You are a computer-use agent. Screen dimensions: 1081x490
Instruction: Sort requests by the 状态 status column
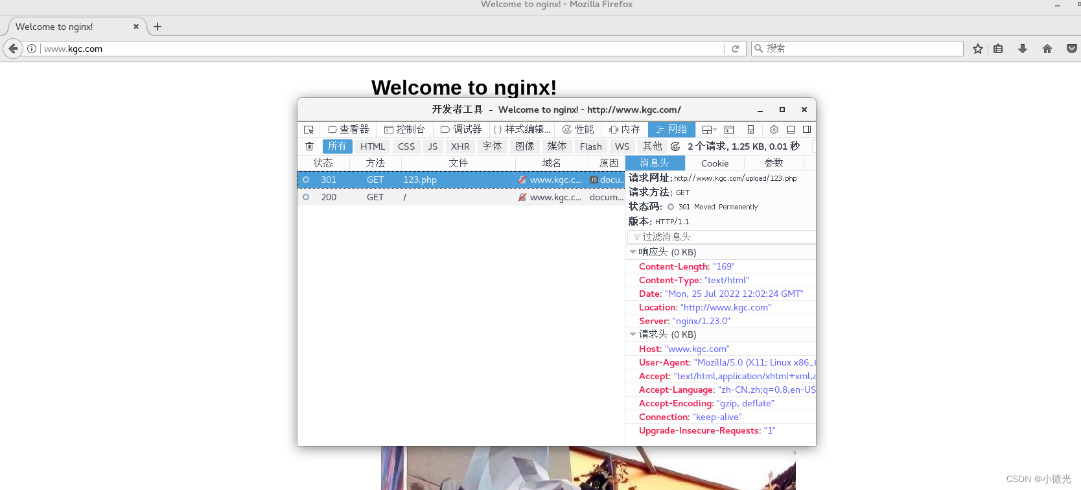coord(323,163)
